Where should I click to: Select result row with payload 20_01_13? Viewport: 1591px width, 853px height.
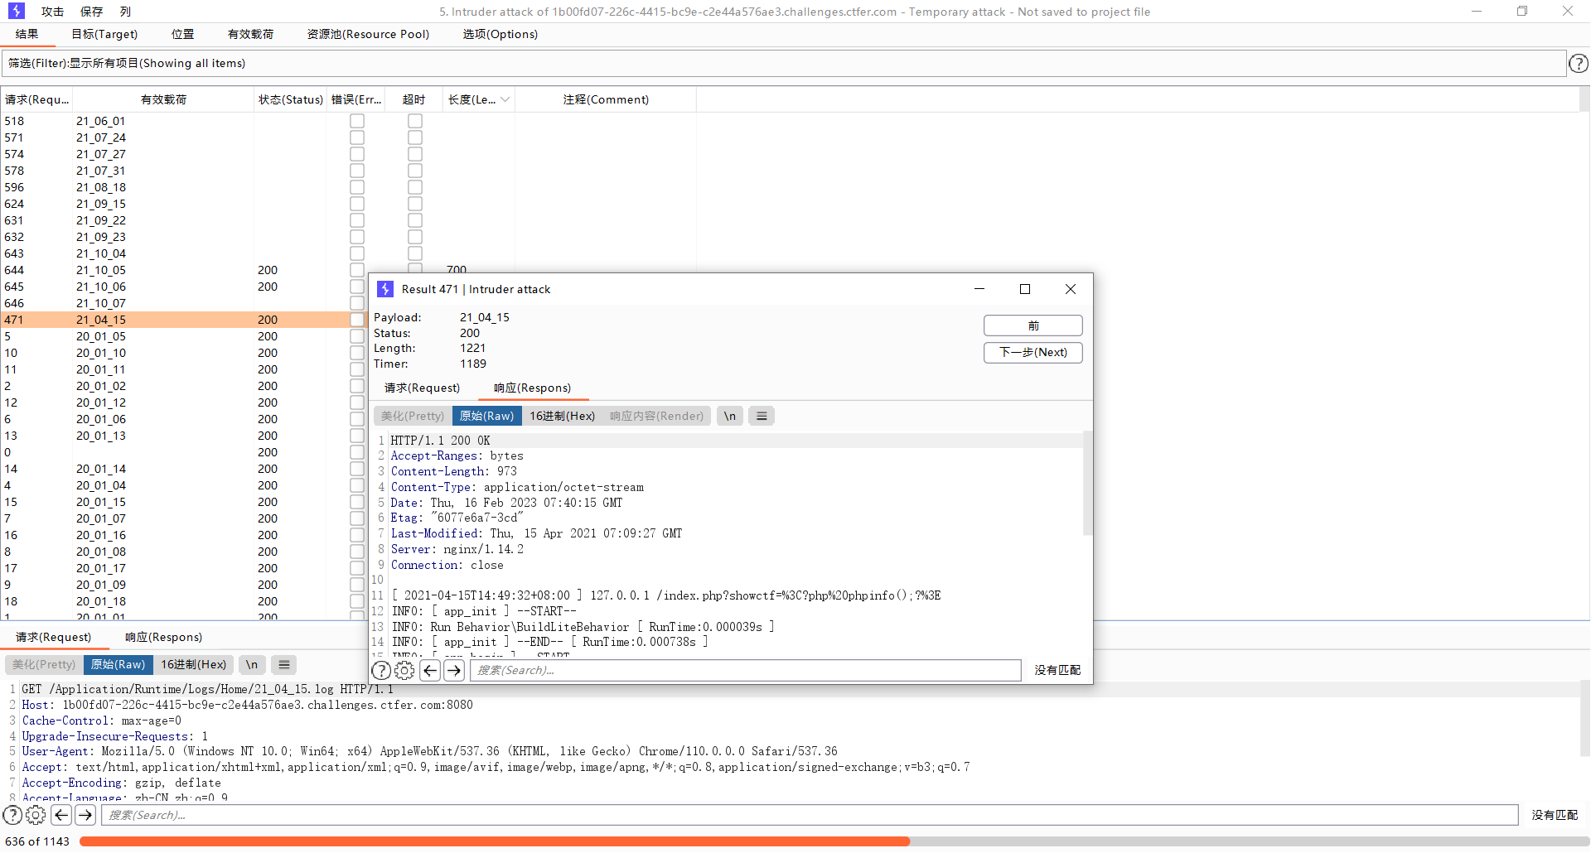click(182, 436)
